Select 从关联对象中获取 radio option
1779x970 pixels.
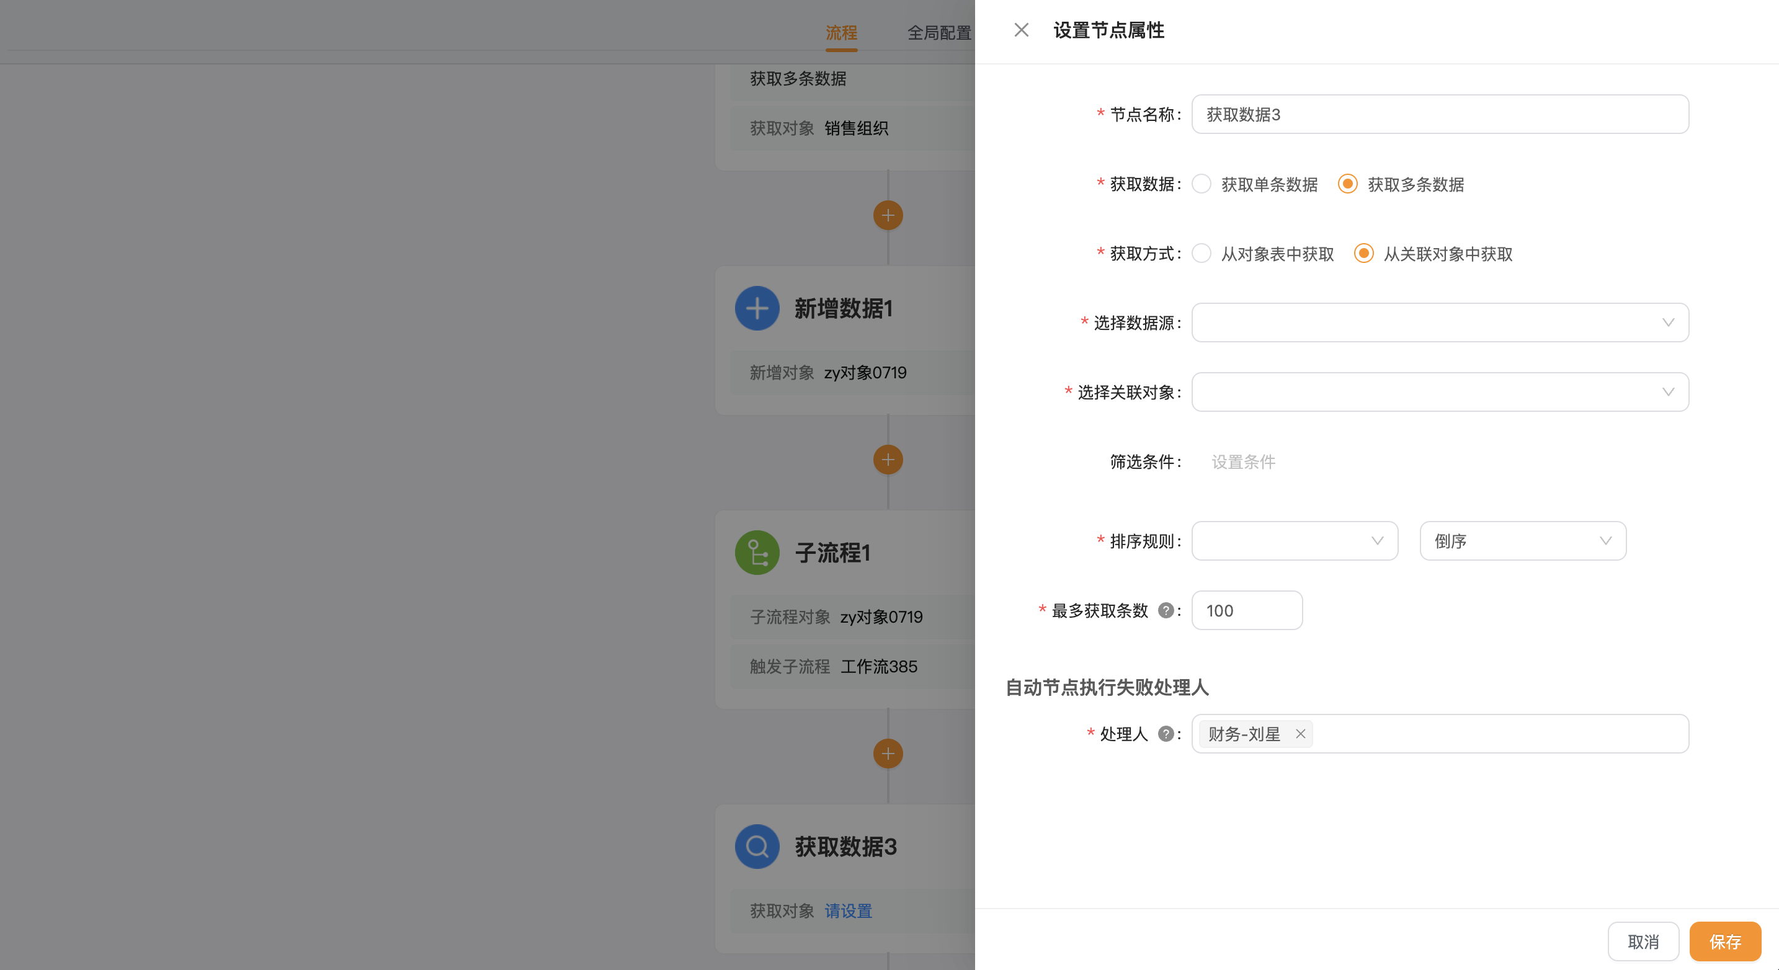pyautogui.click(x=1363, y=254)
